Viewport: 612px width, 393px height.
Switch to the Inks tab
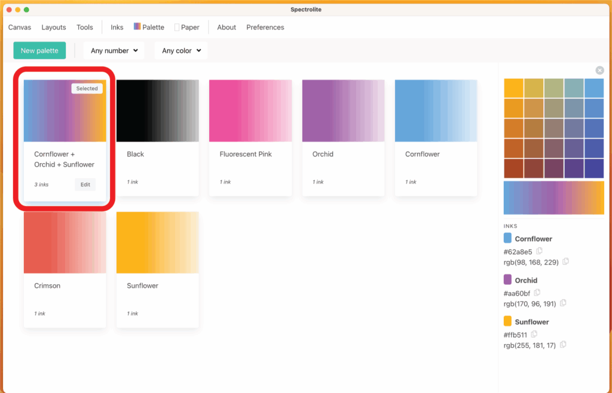coord(117,27)
